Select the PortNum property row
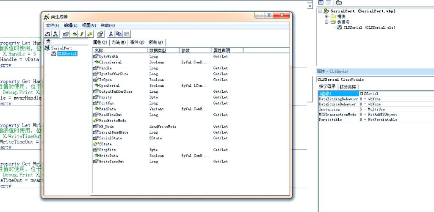 (x=191, y=103)
